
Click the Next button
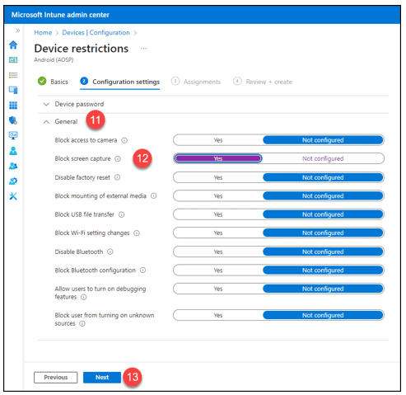point(102,378)
